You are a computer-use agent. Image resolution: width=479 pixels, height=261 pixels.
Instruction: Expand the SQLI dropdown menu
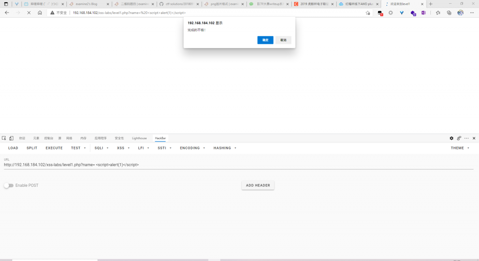[102, 148]
